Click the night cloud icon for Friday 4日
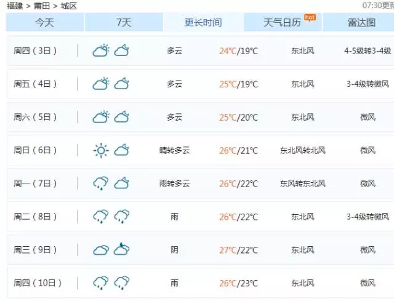 (121, 84)
